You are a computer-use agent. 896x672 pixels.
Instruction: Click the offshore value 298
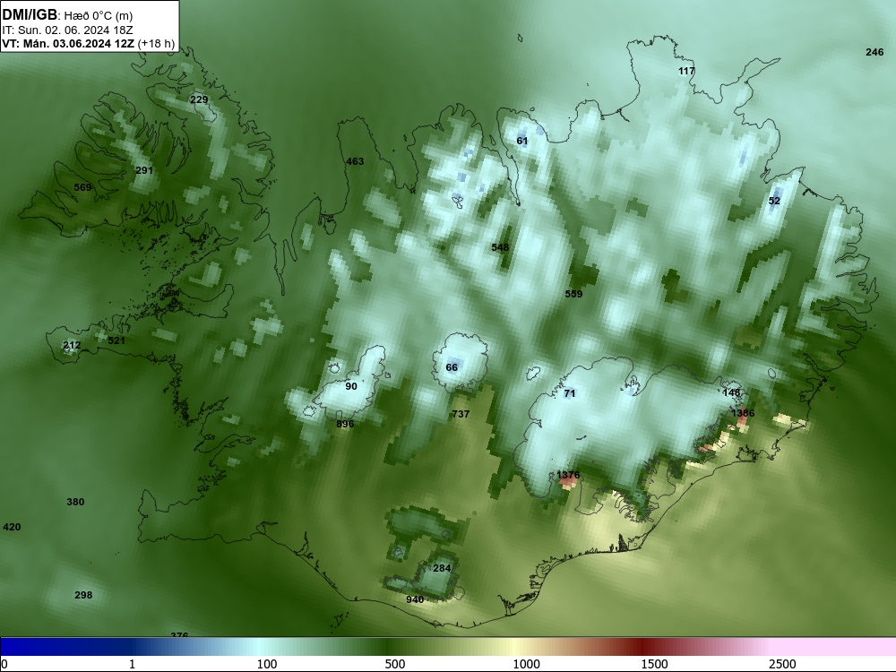[83, 595]
